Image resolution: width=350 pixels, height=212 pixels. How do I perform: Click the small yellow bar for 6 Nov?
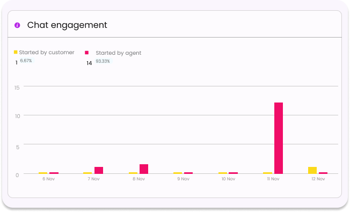click(x=43, y=173)
